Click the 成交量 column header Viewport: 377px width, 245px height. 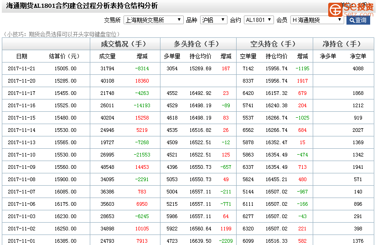tap(107, 56)
